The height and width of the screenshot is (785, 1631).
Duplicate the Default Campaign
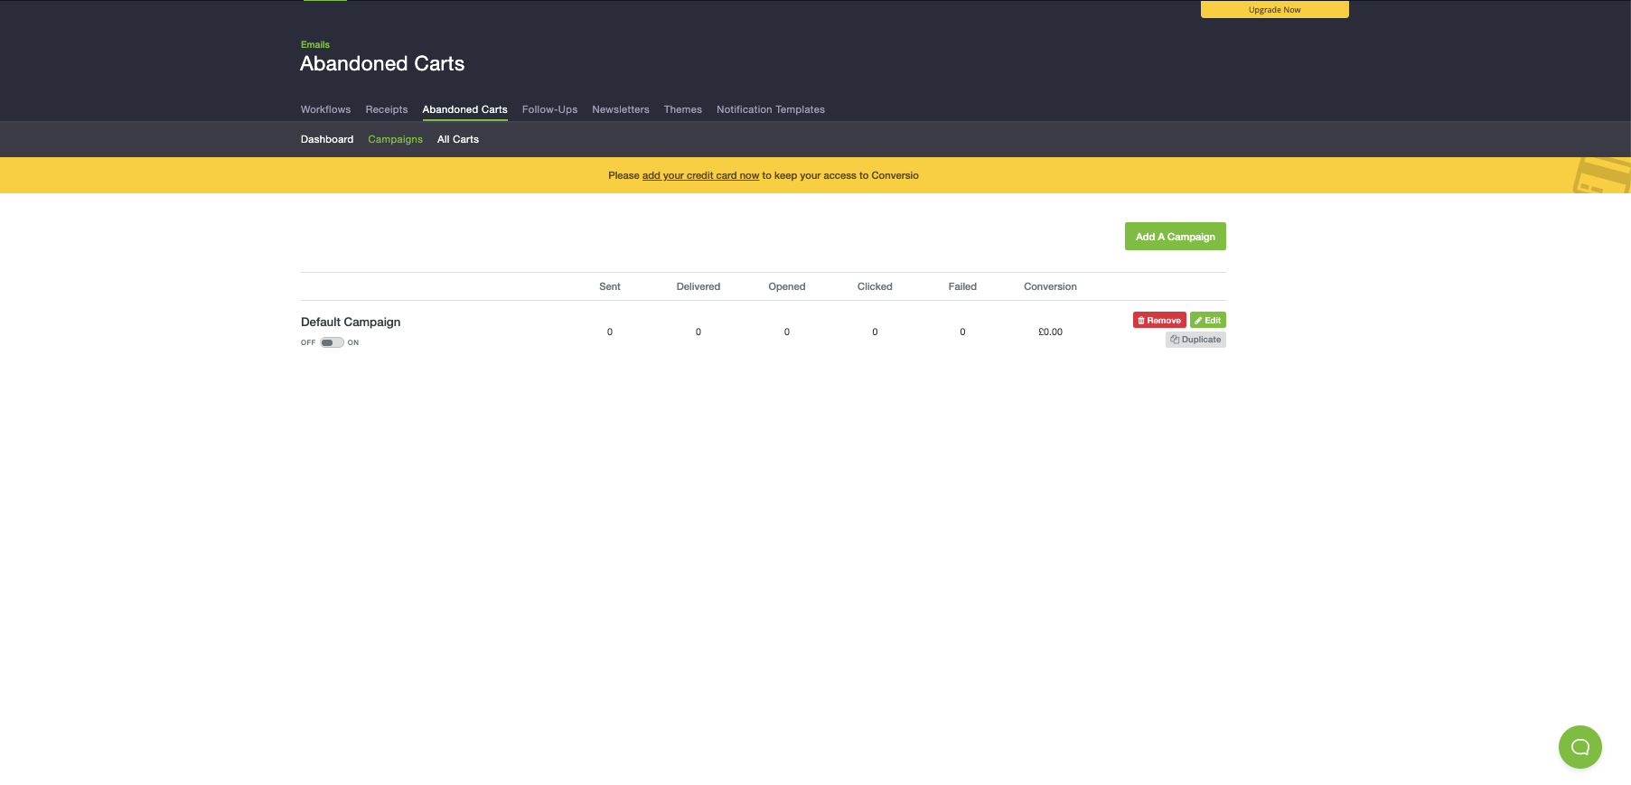1195,340
